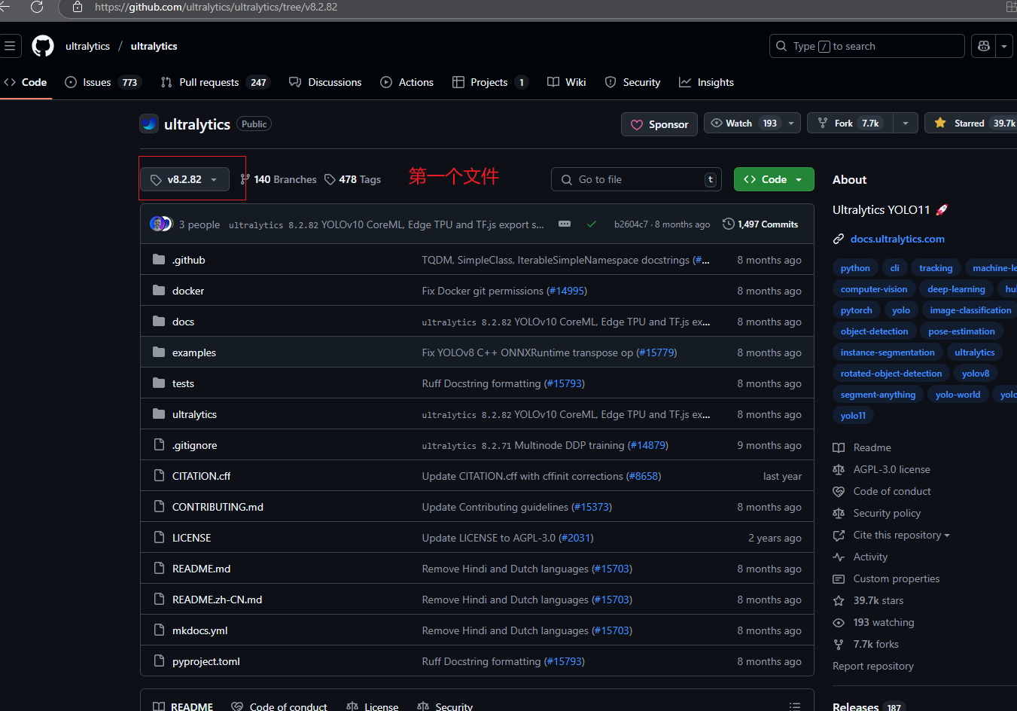Open the LICENSE file
The width and height of the screenshot is (1017, 711).
point(191,538)
